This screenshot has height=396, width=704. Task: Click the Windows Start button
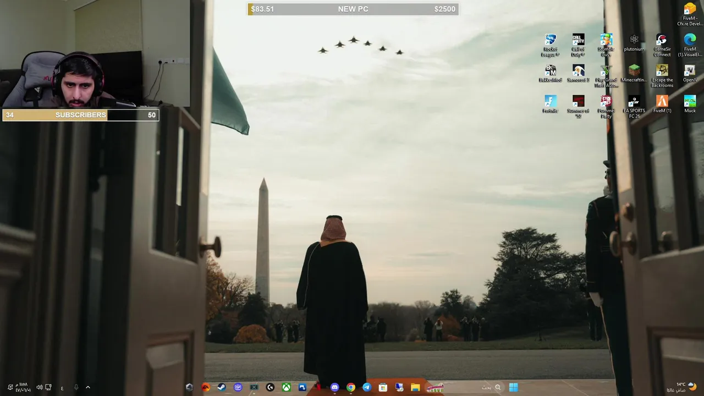click(x=513, y=387)
